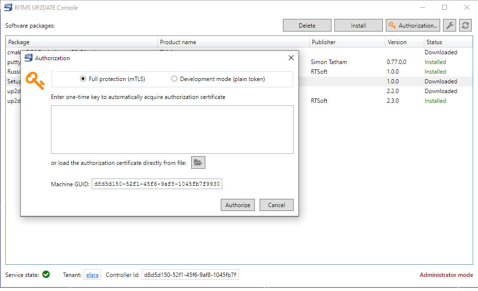The width and height of the screenshot is (478, 291).
Task: Open the elara tenant link
Action: click(92, 275)
